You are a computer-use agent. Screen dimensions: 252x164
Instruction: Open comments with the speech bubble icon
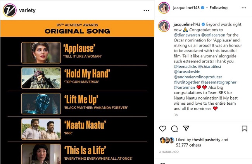point(174,129)
